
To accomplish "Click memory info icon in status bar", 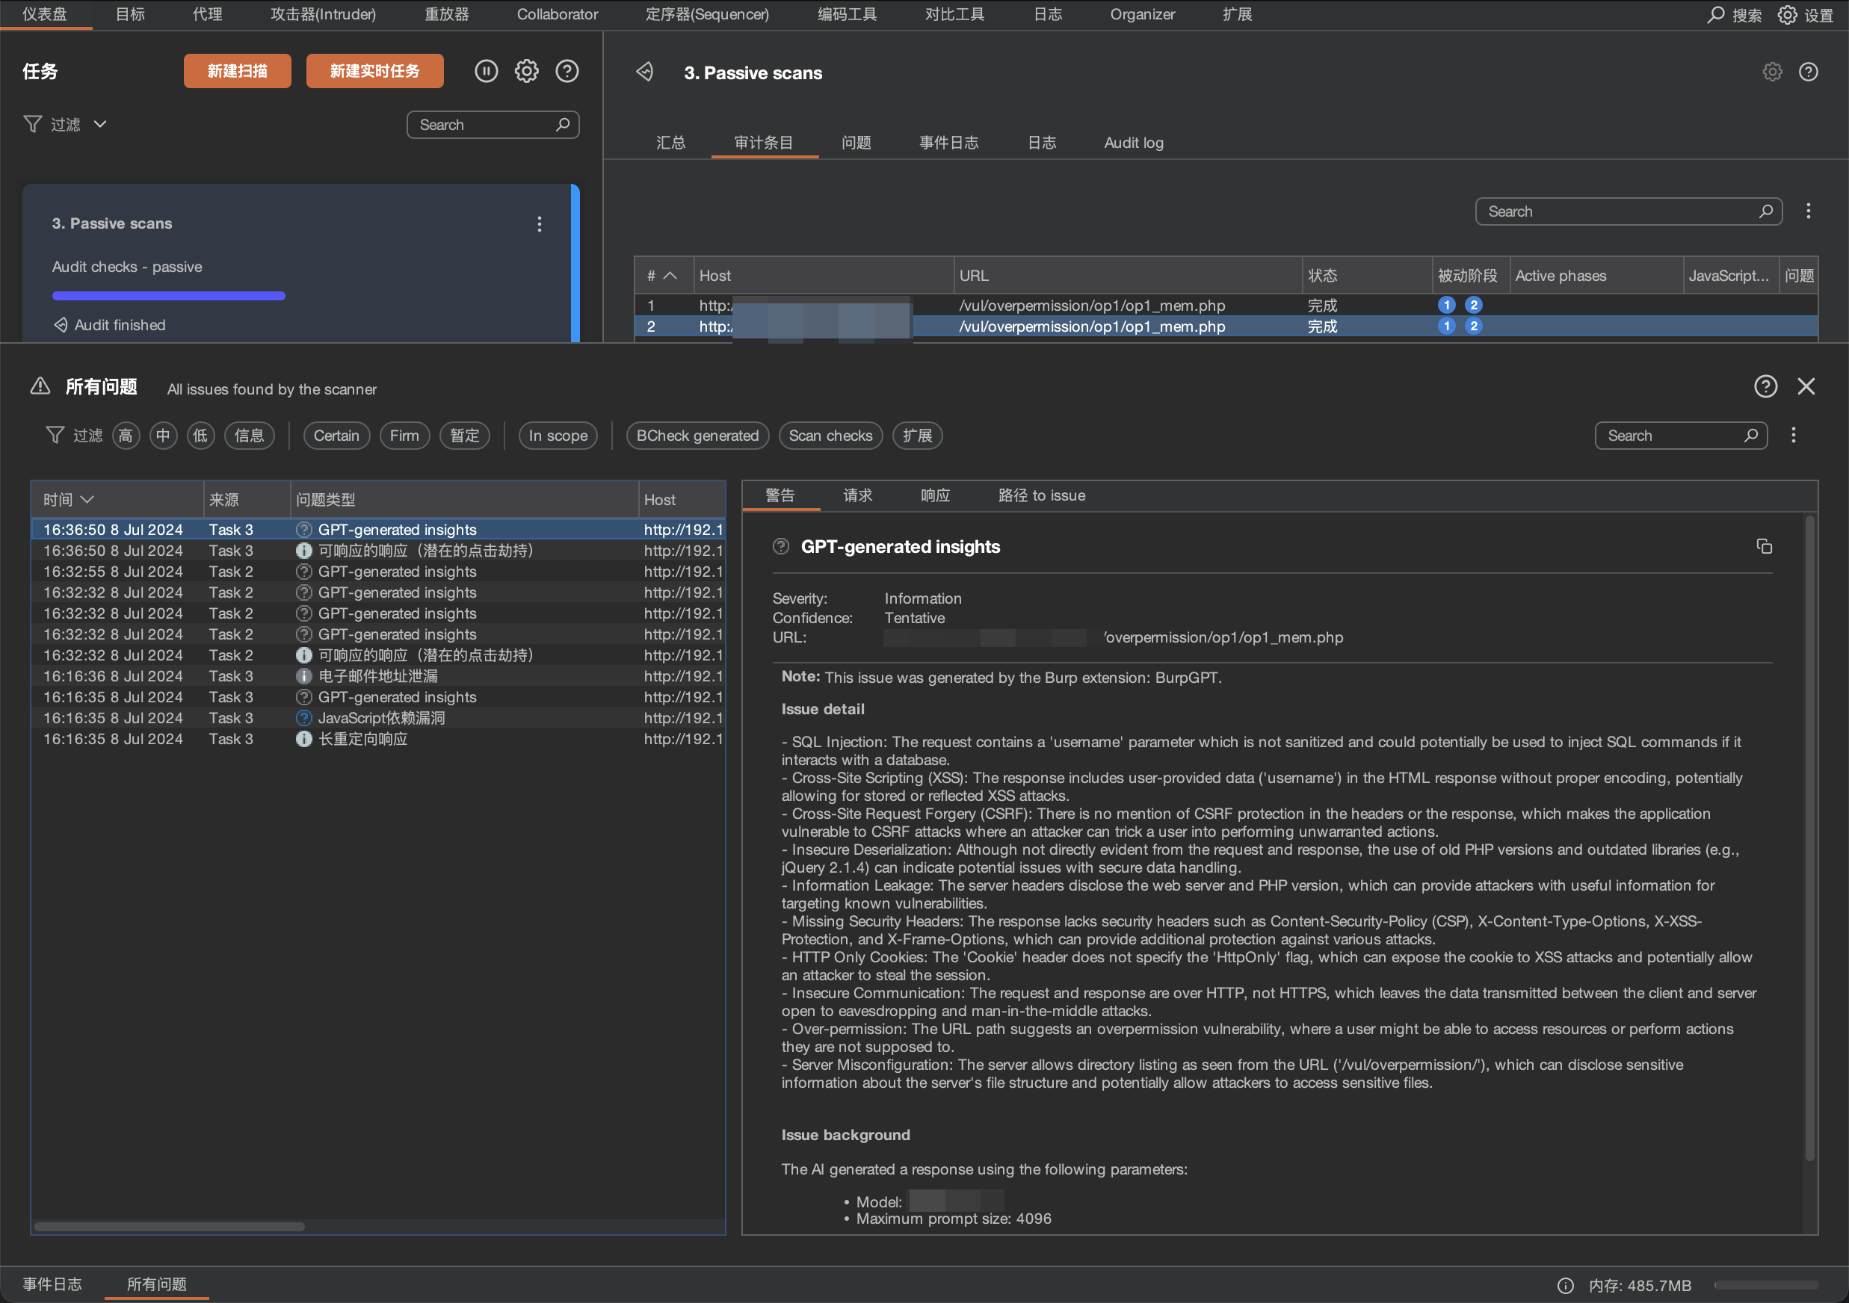I will (x=1566, y=1285).
